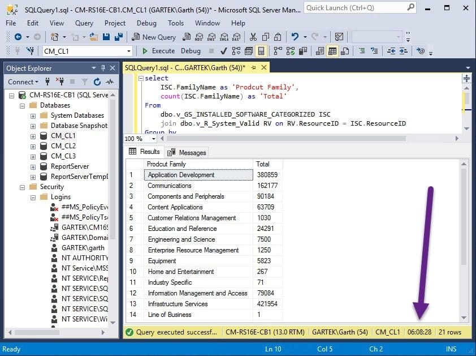Click the New Query toolbar button
The height and width of the screenshot is (356, 476).
pos(154,37)
